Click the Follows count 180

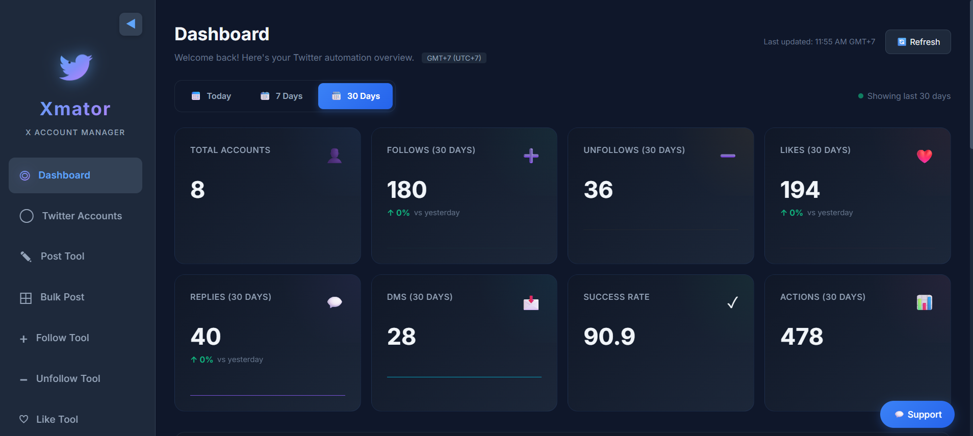tap(407, 190)
